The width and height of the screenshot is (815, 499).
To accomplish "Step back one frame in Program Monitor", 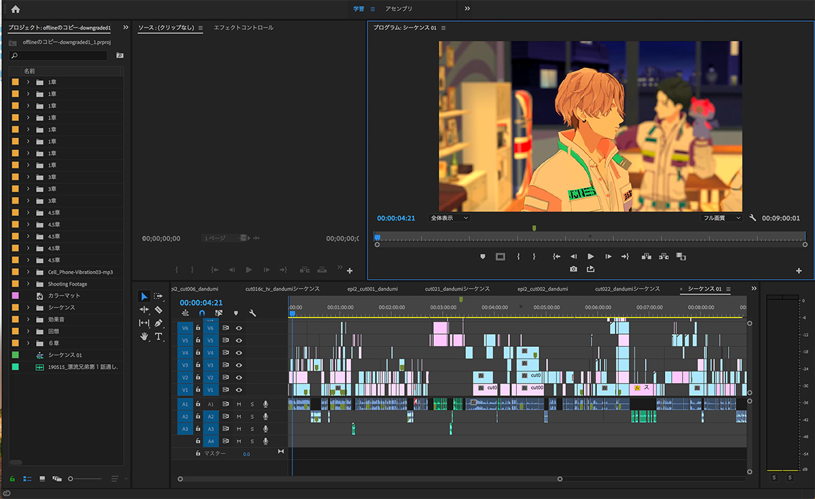I will 574,257.
